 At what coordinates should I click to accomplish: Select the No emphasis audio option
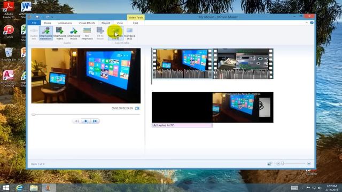tap(87, 33)
